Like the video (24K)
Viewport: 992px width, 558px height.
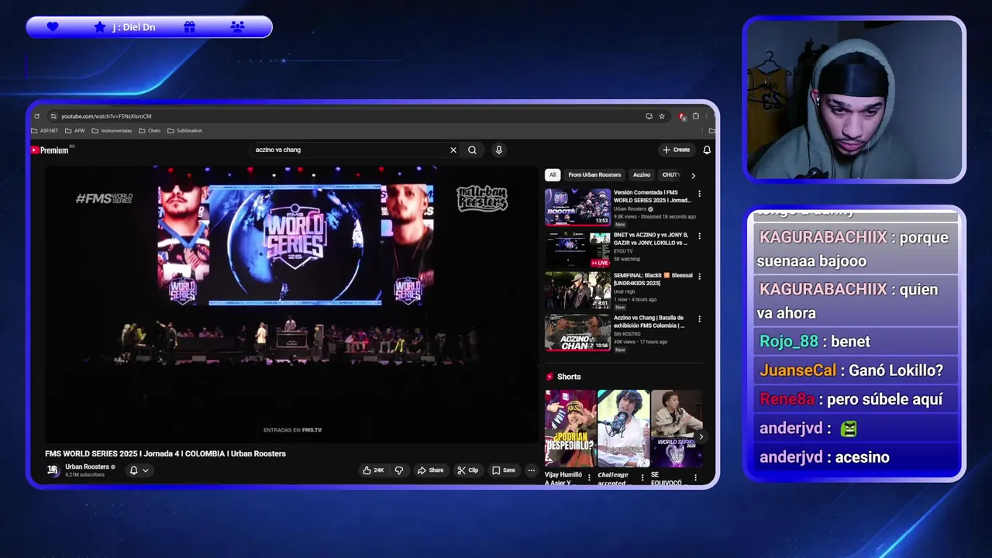point(374,470)
